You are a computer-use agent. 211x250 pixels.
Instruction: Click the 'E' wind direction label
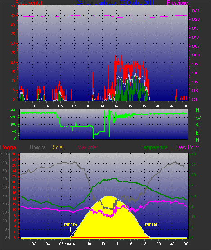198,133
